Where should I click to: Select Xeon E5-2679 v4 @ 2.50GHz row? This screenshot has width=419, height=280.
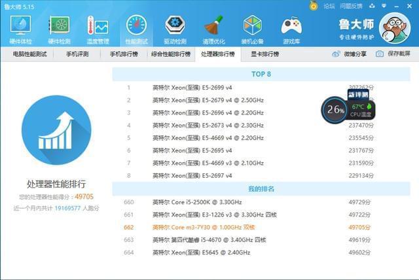coord(261,100)
